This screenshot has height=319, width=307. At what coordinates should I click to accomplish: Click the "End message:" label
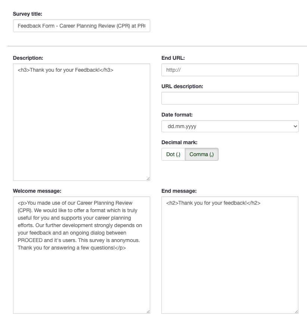coord(179,191)
